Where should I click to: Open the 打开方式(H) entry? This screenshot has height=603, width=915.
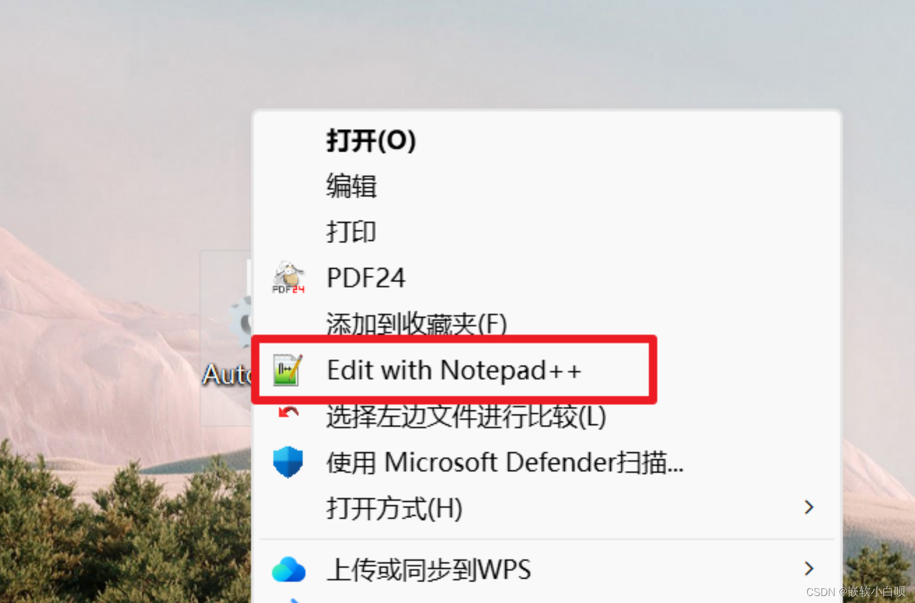pos(394,508)
